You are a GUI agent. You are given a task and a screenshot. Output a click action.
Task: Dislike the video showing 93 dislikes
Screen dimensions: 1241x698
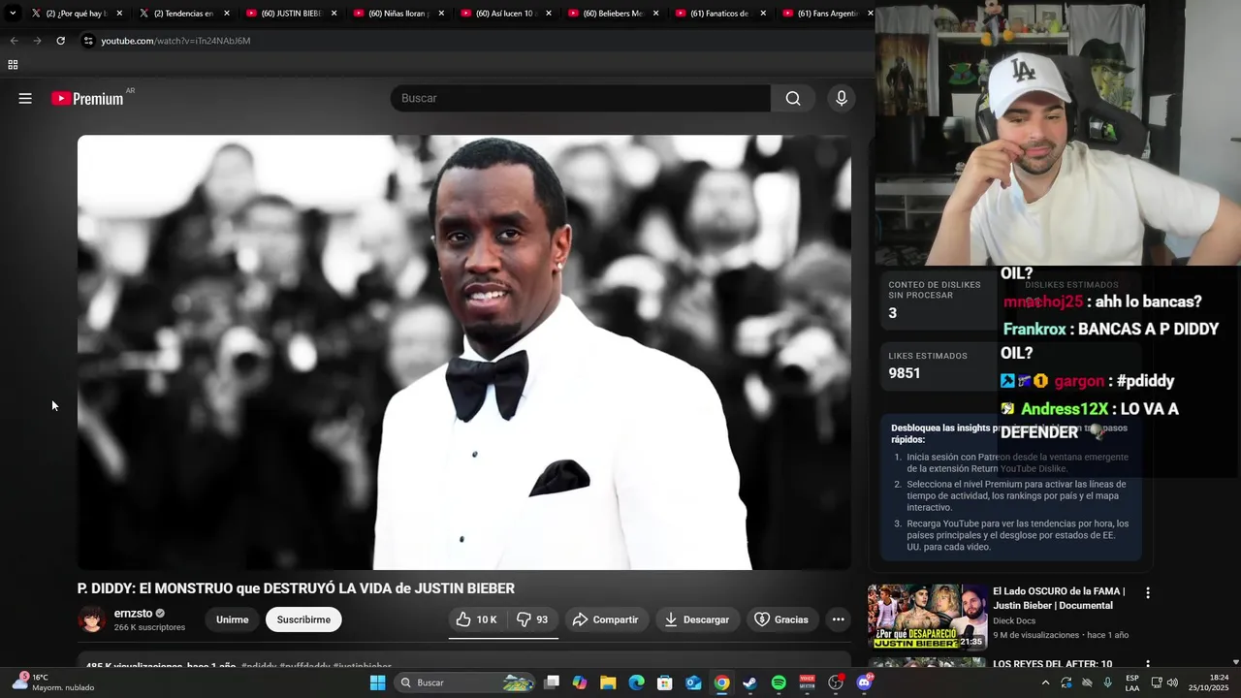pos(532,619)
